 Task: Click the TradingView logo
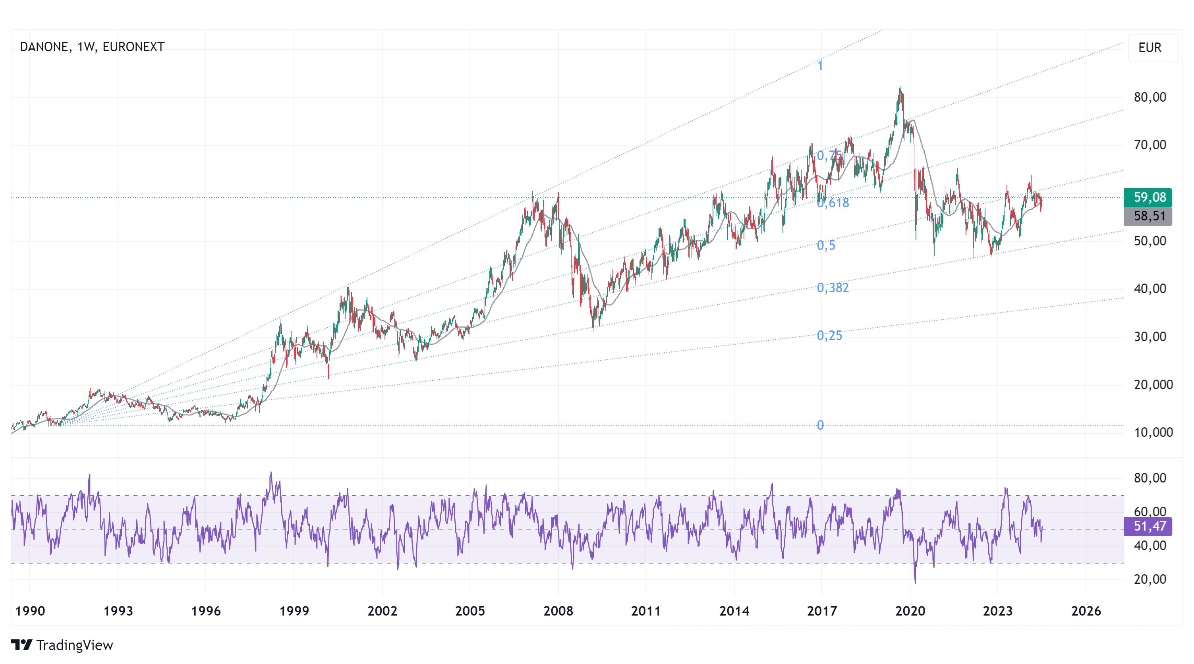coord(62,645)
